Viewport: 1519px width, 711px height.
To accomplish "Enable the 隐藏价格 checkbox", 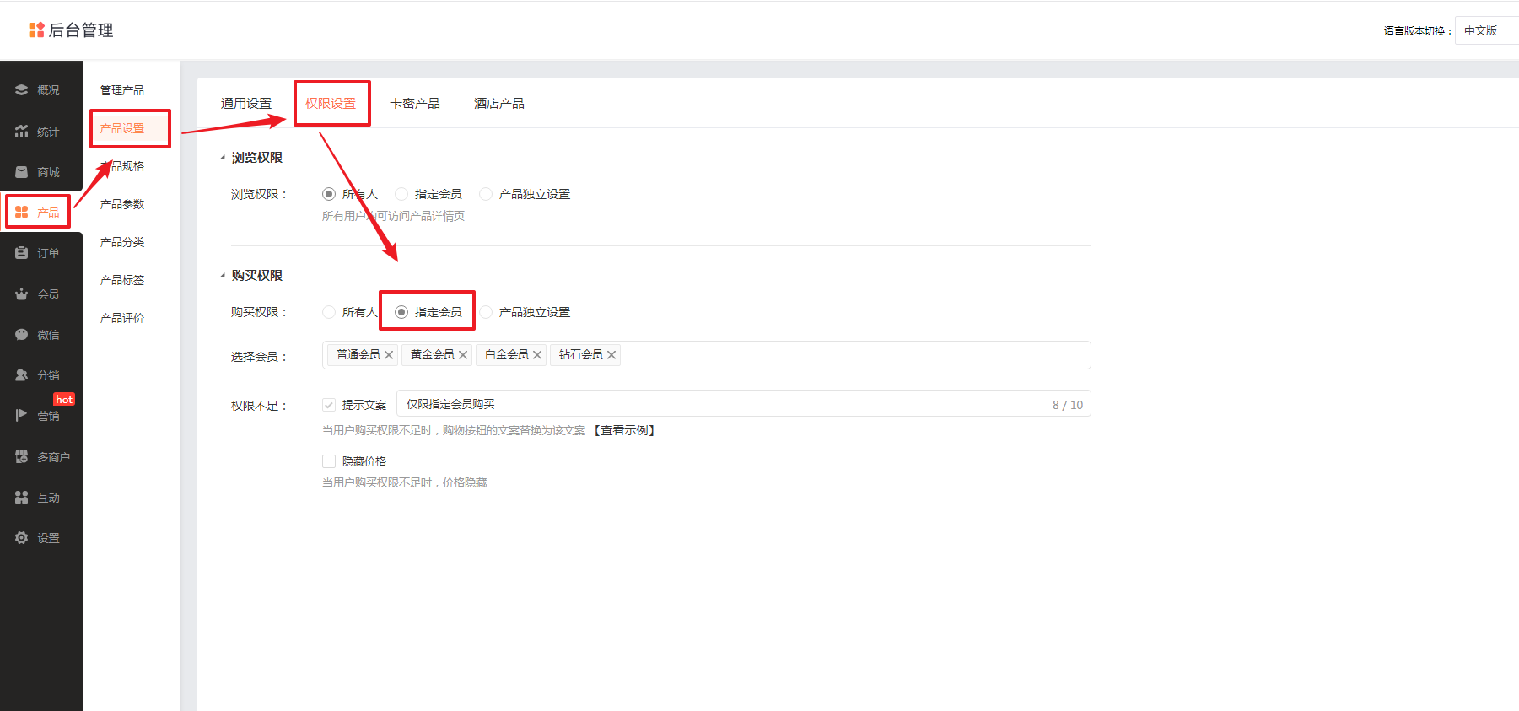I will [x=329, y=461].
